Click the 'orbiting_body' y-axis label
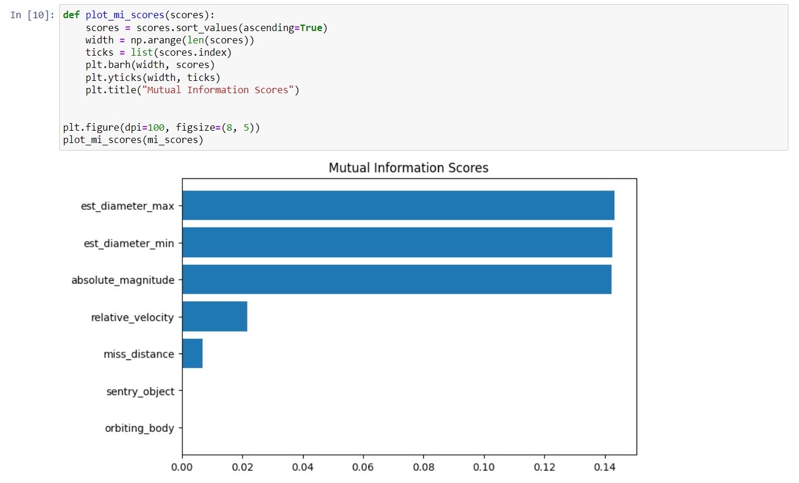The width and height of the screenshot is (799, 483). [140, 428]
